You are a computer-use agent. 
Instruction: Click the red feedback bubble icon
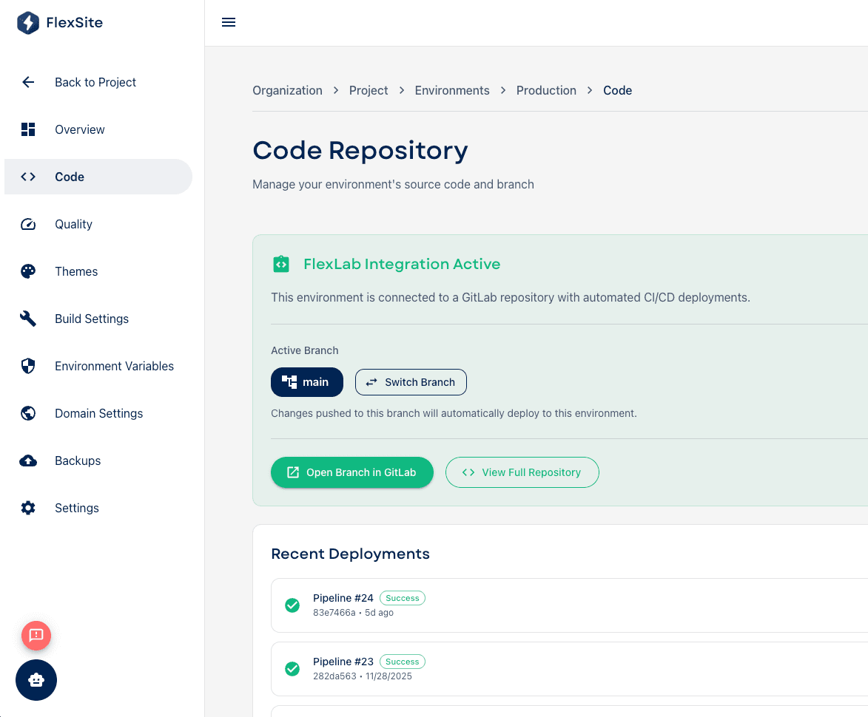36,635
